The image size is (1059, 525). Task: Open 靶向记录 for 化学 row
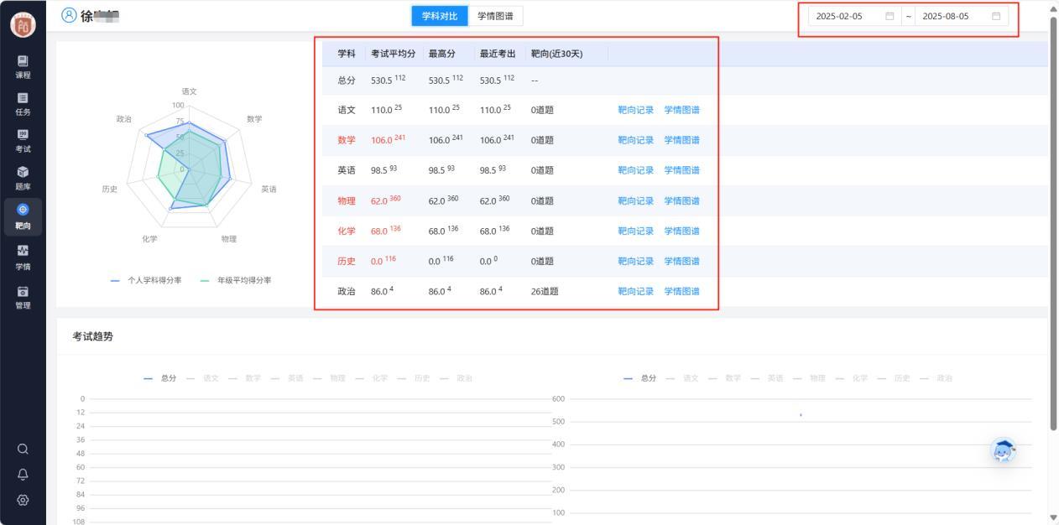tap(635, 231)
